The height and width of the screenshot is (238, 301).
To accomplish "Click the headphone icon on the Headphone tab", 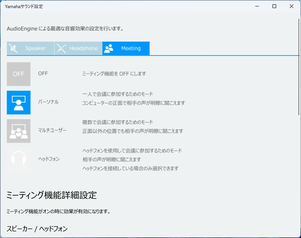I will tap(61, 49).
